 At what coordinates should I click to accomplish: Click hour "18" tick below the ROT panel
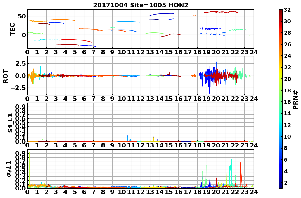pos(197,99)
